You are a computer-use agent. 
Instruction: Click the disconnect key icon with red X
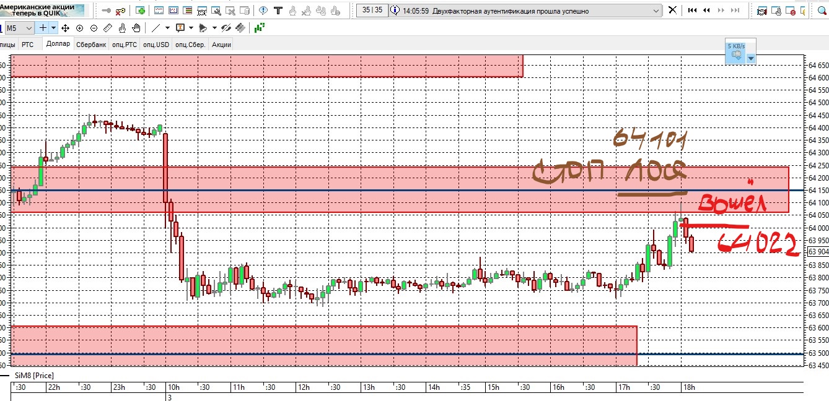point(120,11)
